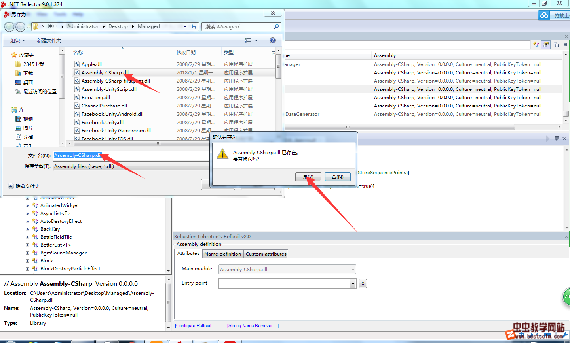Open the Configure Reflexil link

click(196, 326)
